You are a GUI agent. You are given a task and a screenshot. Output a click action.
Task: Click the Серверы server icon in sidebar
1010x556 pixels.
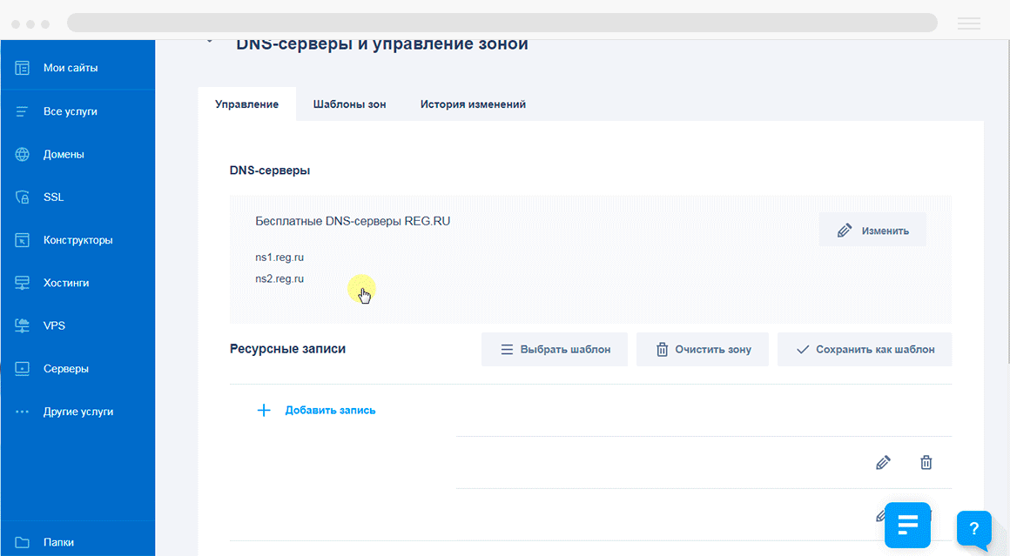pos(23,369)
